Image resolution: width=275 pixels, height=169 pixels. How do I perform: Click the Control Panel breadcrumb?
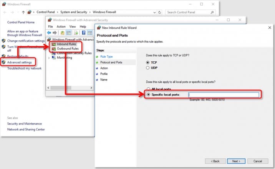(46, 12)
